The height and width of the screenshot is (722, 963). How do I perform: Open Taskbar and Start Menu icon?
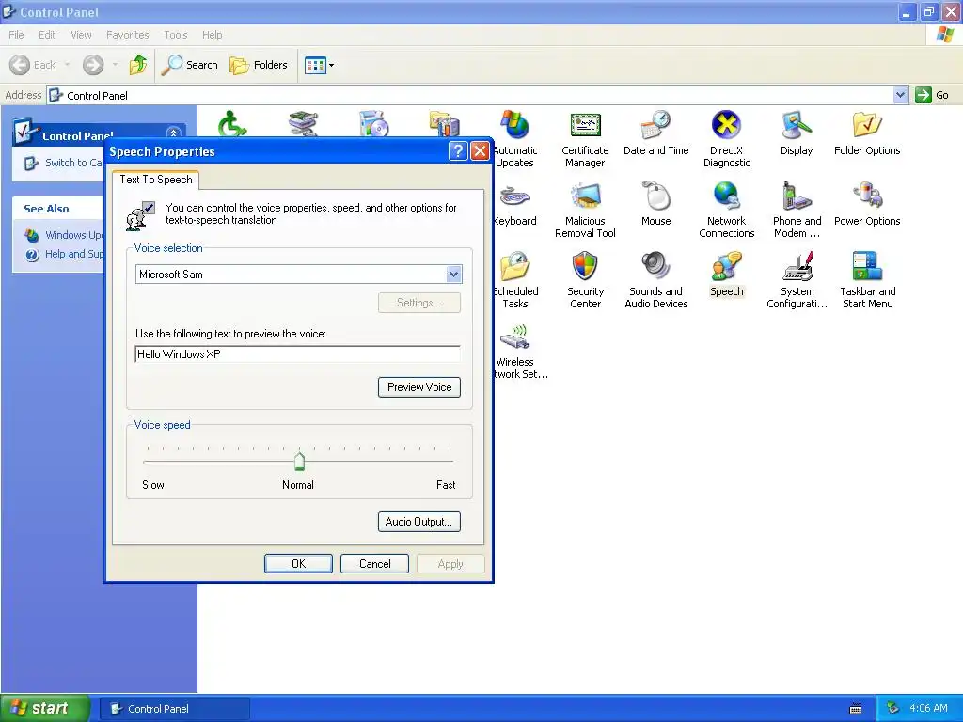pyautogui.click(x=867, y=266)
